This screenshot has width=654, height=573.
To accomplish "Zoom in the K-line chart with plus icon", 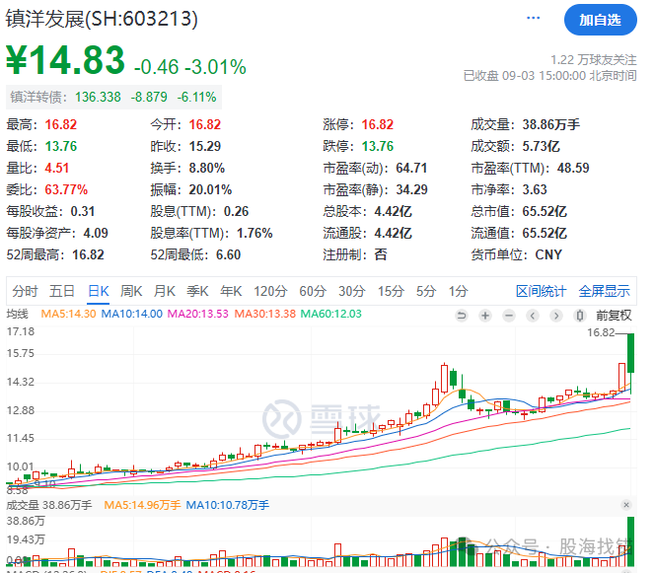I will click(485, 316).
